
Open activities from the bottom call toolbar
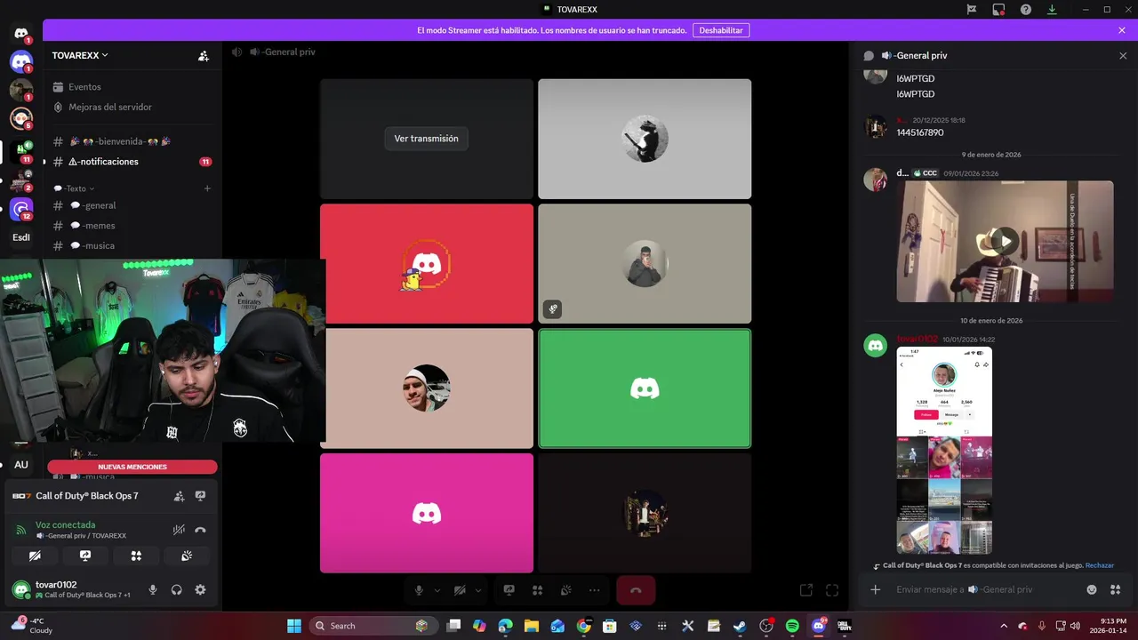point(538,589)
